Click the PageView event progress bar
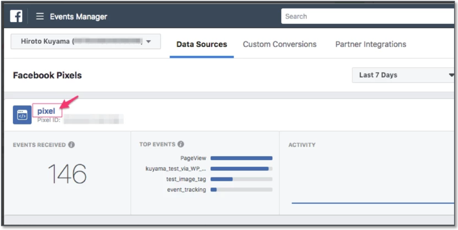Screen dimensions: 458x230 (x=241, y=158)
